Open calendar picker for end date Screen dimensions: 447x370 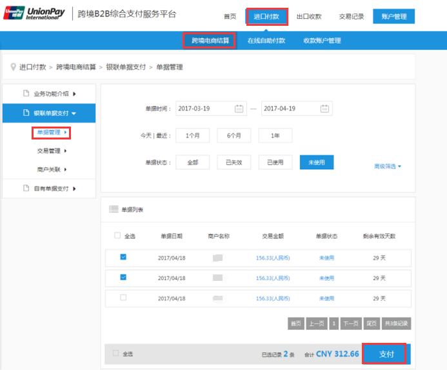pyautogui.click(x=325, y=108)
